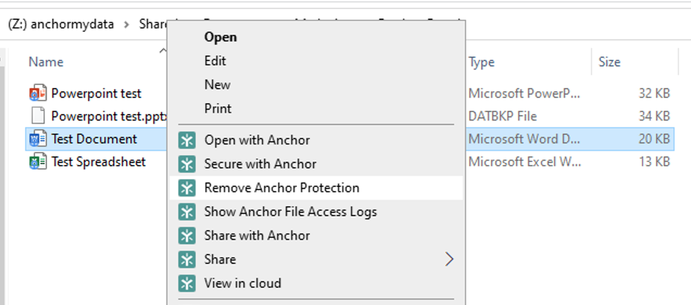Click the (Z:) anchormydata breadcrumb

coord(61,24)
